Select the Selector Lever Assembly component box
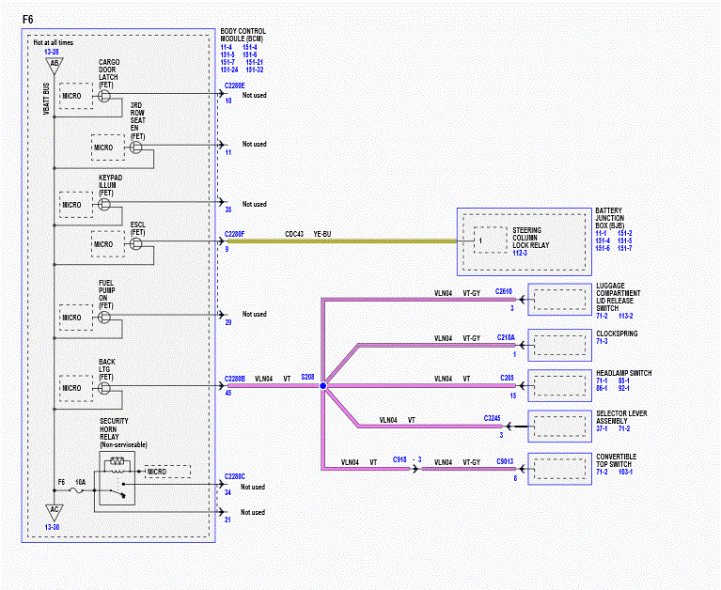Viewport: 721px width, 590px height. [x=559, y=426]
